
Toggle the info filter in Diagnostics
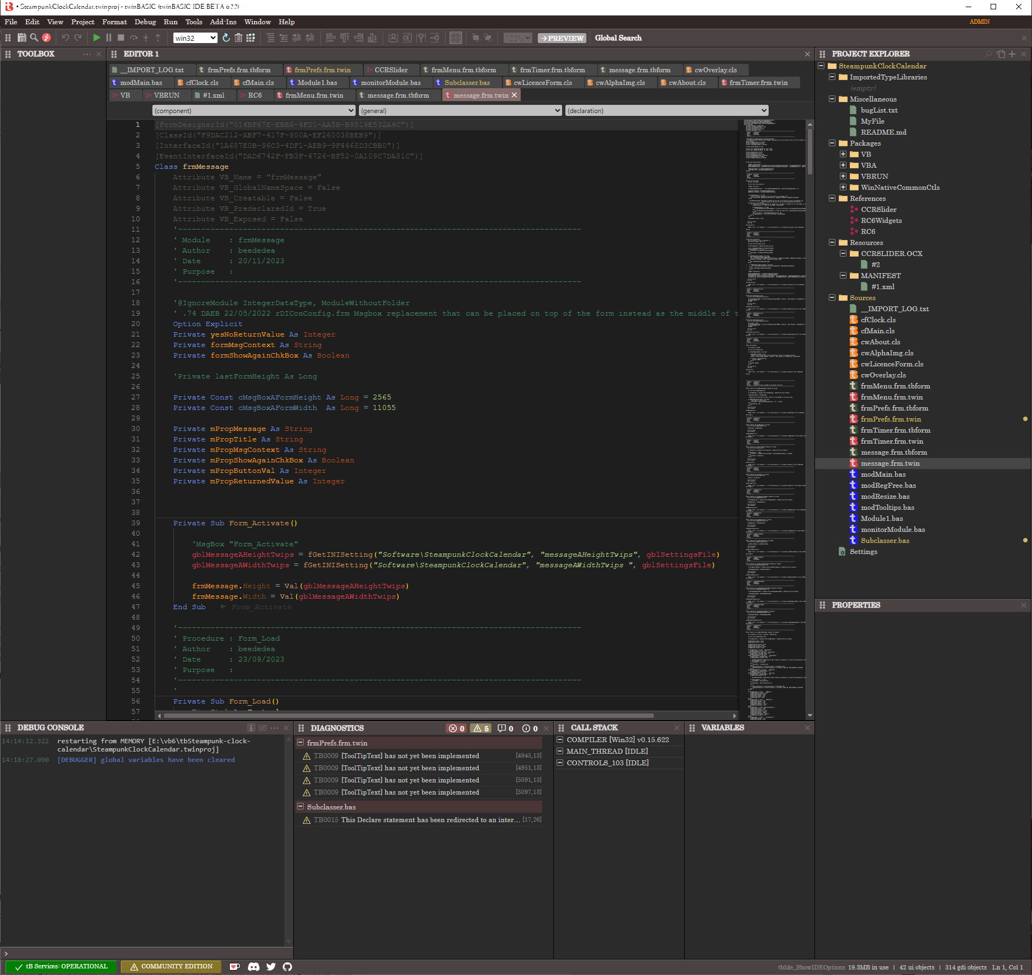(530, 728)
